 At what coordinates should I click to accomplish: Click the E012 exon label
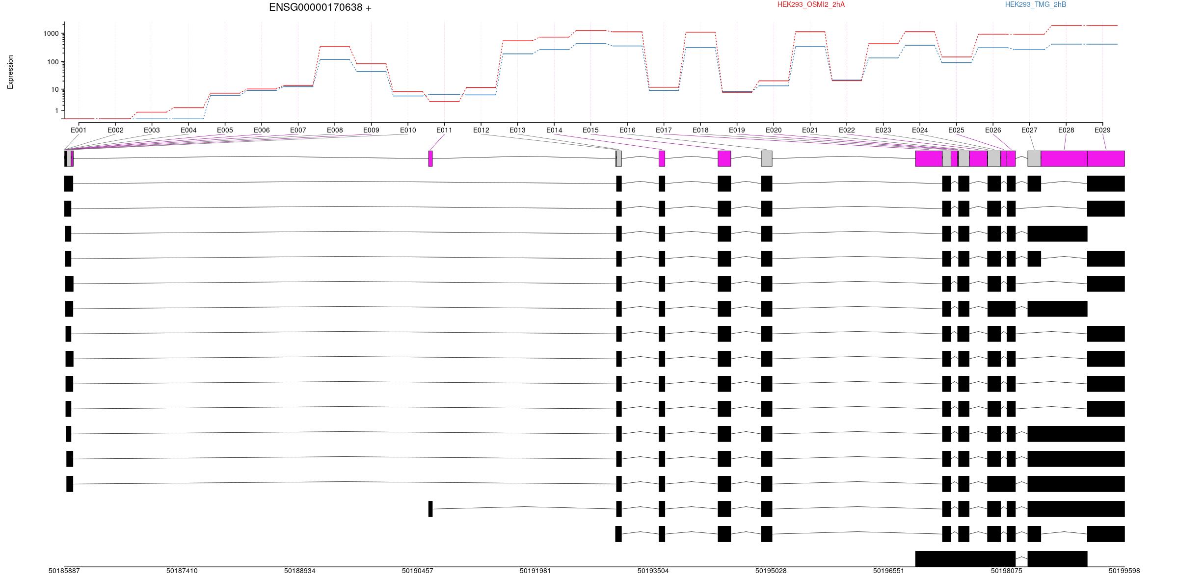[x=481, y=130]
